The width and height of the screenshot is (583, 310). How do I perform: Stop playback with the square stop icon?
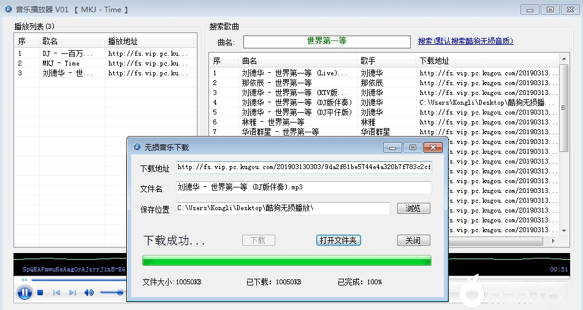click(x=40, y=293)
